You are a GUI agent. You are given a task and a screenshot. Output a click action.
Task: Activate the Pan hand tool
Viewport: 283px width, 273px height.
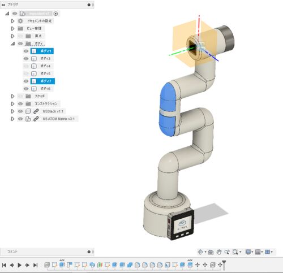tap(219, 252)
